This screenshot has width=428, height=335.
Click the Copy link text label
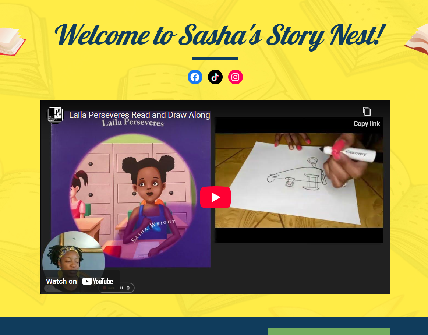pyautogui.click(x=367, y=124)
